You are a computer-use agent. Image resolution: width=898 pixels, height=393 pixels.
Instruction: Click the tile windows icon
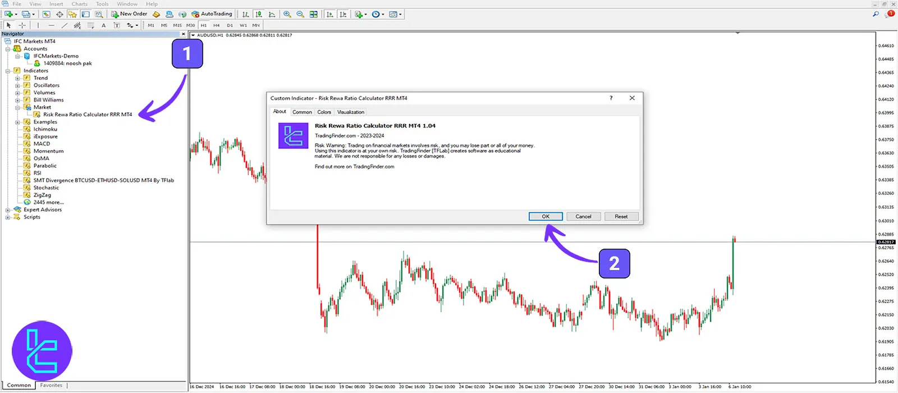(x=314, y=14)
